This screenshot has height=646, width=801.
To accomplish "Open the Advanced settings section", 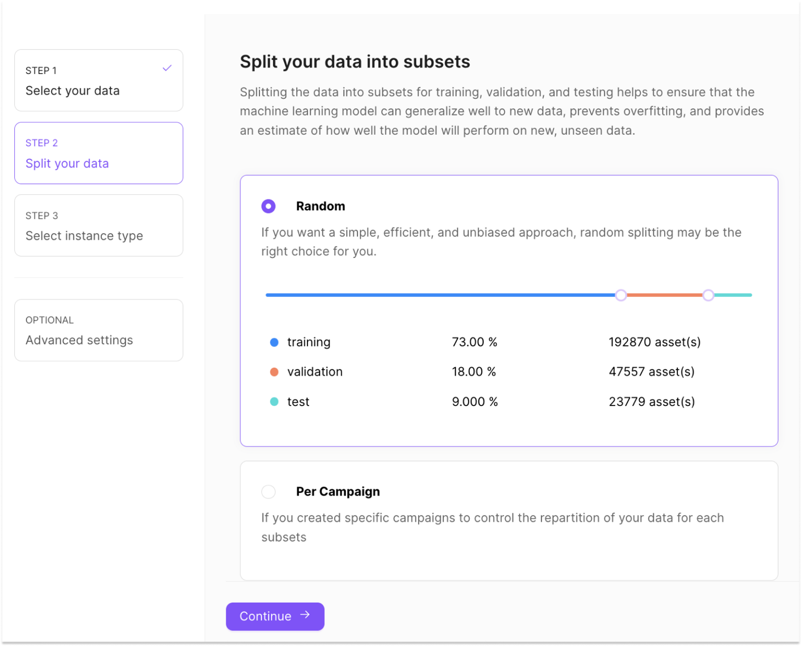I will (98, 330).
